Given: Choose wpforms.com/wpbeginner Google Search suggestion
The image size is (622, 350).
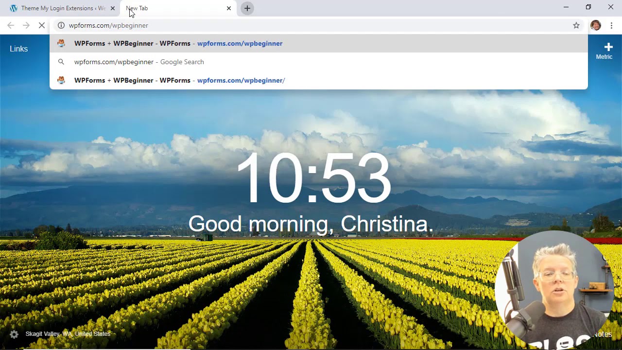Looking at the screenshot, I should click(x=319, y=62).
